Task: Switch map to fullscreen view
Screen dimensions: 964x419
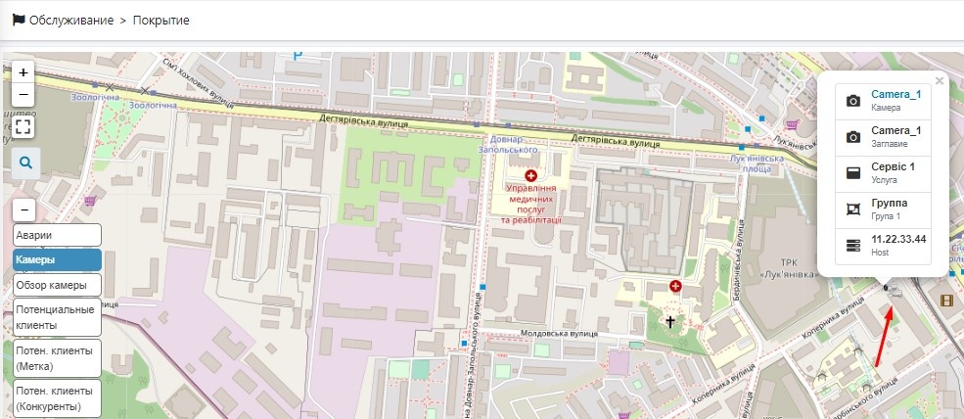Action: (23, 127)
